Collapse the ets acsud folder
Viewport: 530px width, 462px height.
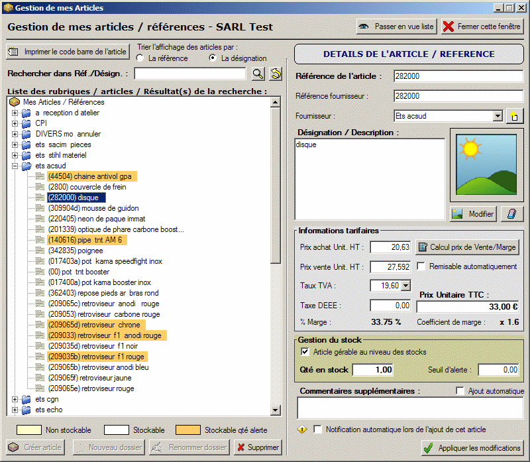click(x=15, y=166)
